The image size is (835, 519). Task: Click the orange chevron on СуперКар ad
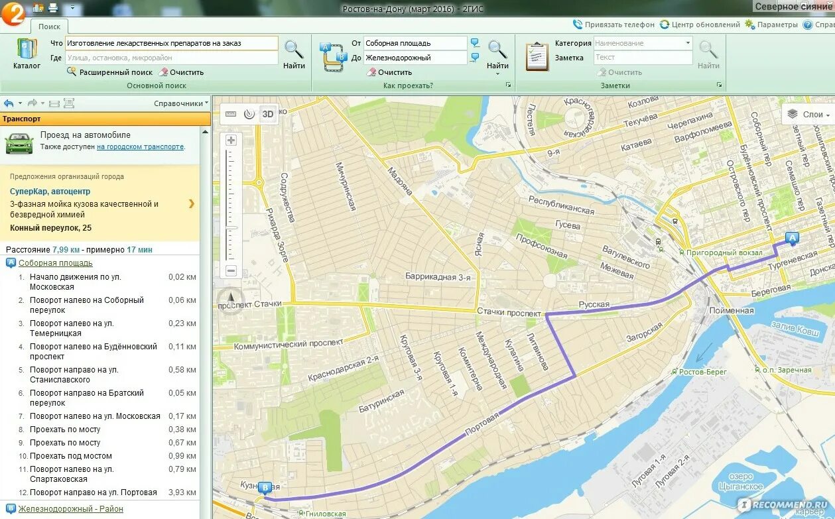pyautogui.click(x=192, y=203)
